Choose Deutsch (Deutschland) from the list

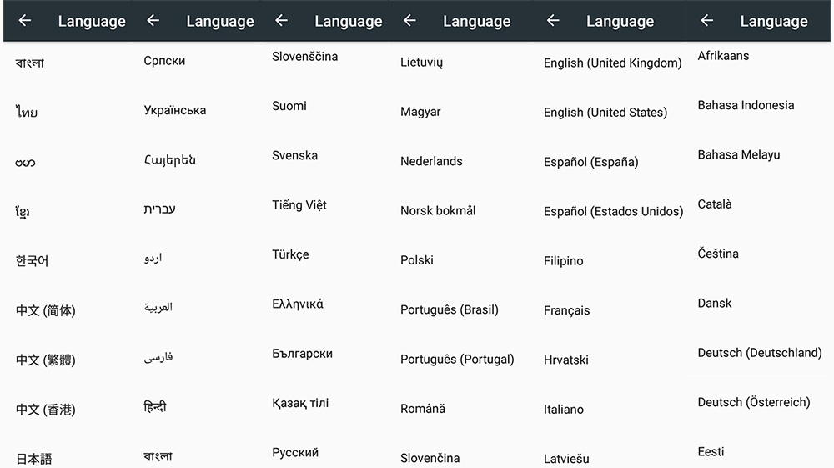[760, 353]
